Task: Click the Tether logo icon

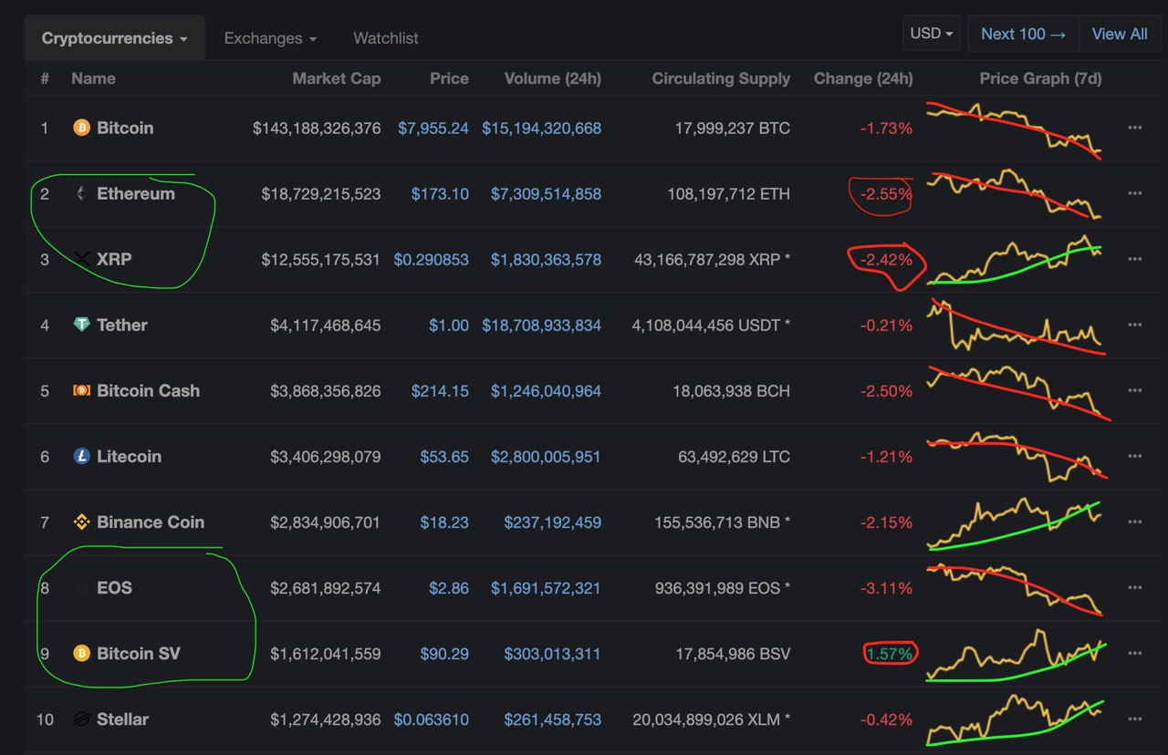Action: (x=81, y=325)
